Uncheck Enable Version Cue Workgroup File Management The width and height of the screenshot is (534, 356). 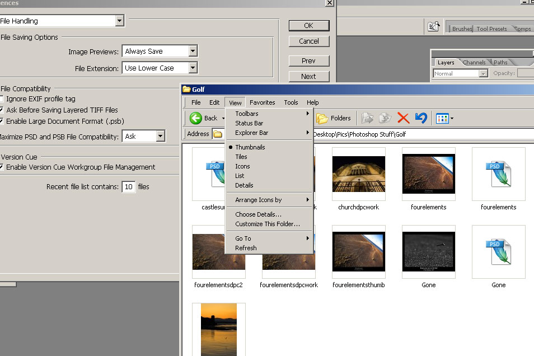[2, 167]
